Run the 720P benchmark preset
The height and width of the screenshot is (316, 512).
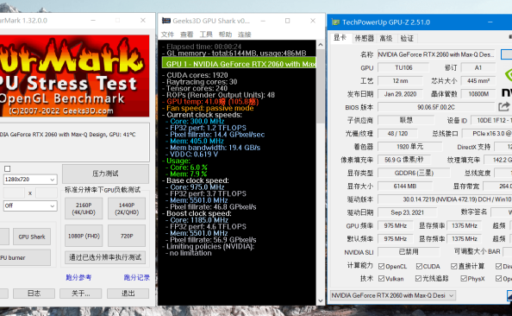coord(127,236)
